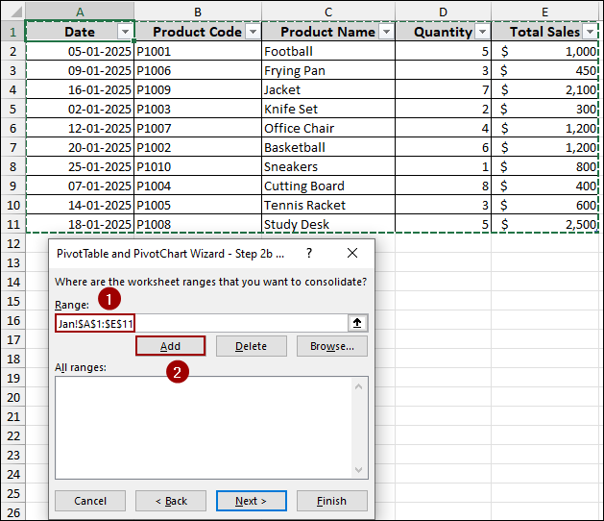The width and height of the screenshot is (604, 521).
Task: Click the P1007 product code cell
Action: (x=198, y=128)
